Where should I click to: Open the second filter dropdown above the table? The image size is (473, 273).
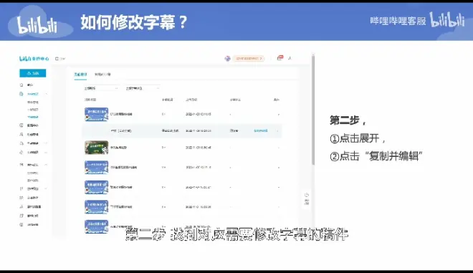point(143,88)
